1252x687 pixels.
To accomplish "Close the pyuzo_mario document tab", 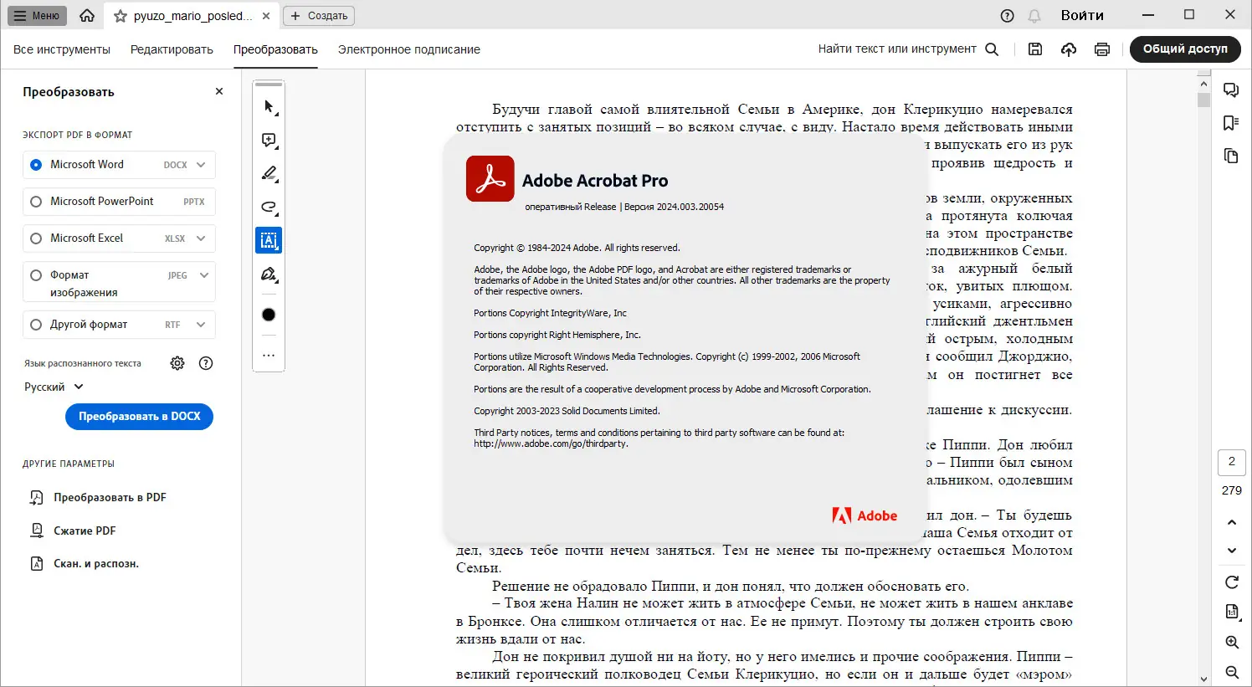I will pyautogui.click(x=266, y=16).
